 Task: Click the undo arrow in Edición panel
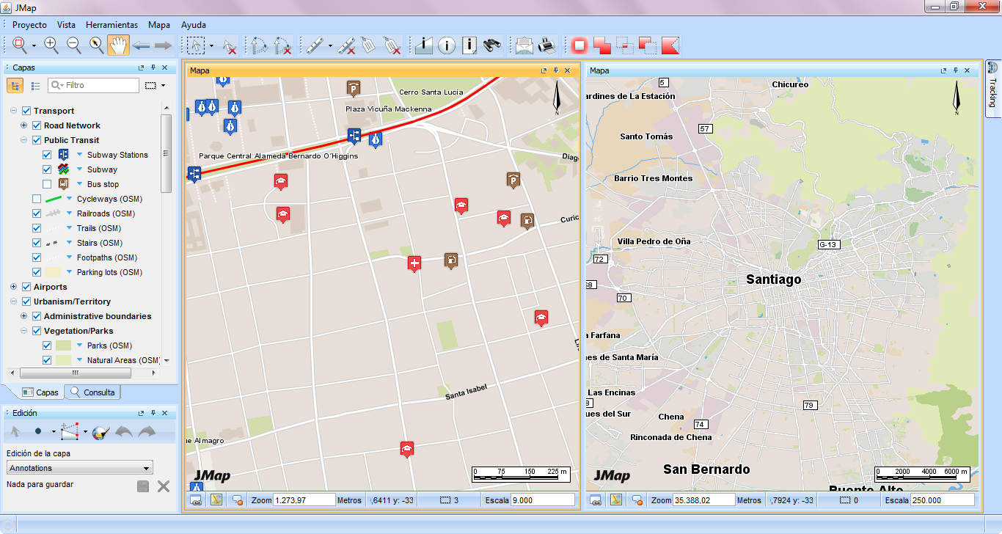tap(123, 432)
